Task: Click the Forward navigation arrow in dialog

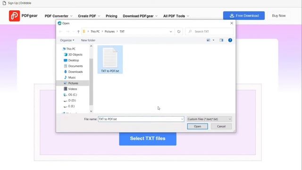Action: 68,32
